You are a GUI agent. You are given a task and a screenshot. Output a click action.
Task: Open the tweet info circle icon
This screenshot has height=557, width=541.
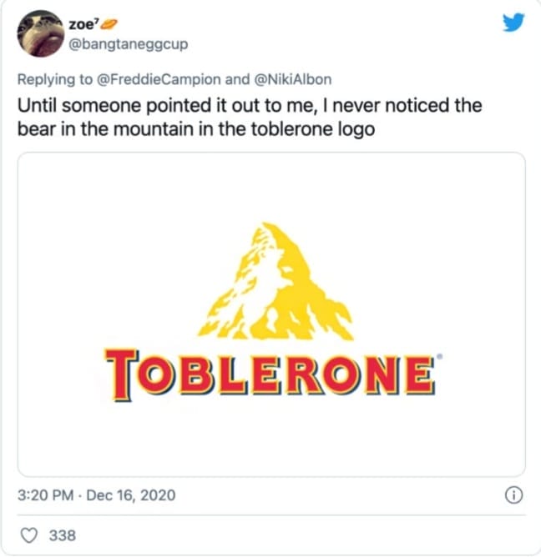514,494
